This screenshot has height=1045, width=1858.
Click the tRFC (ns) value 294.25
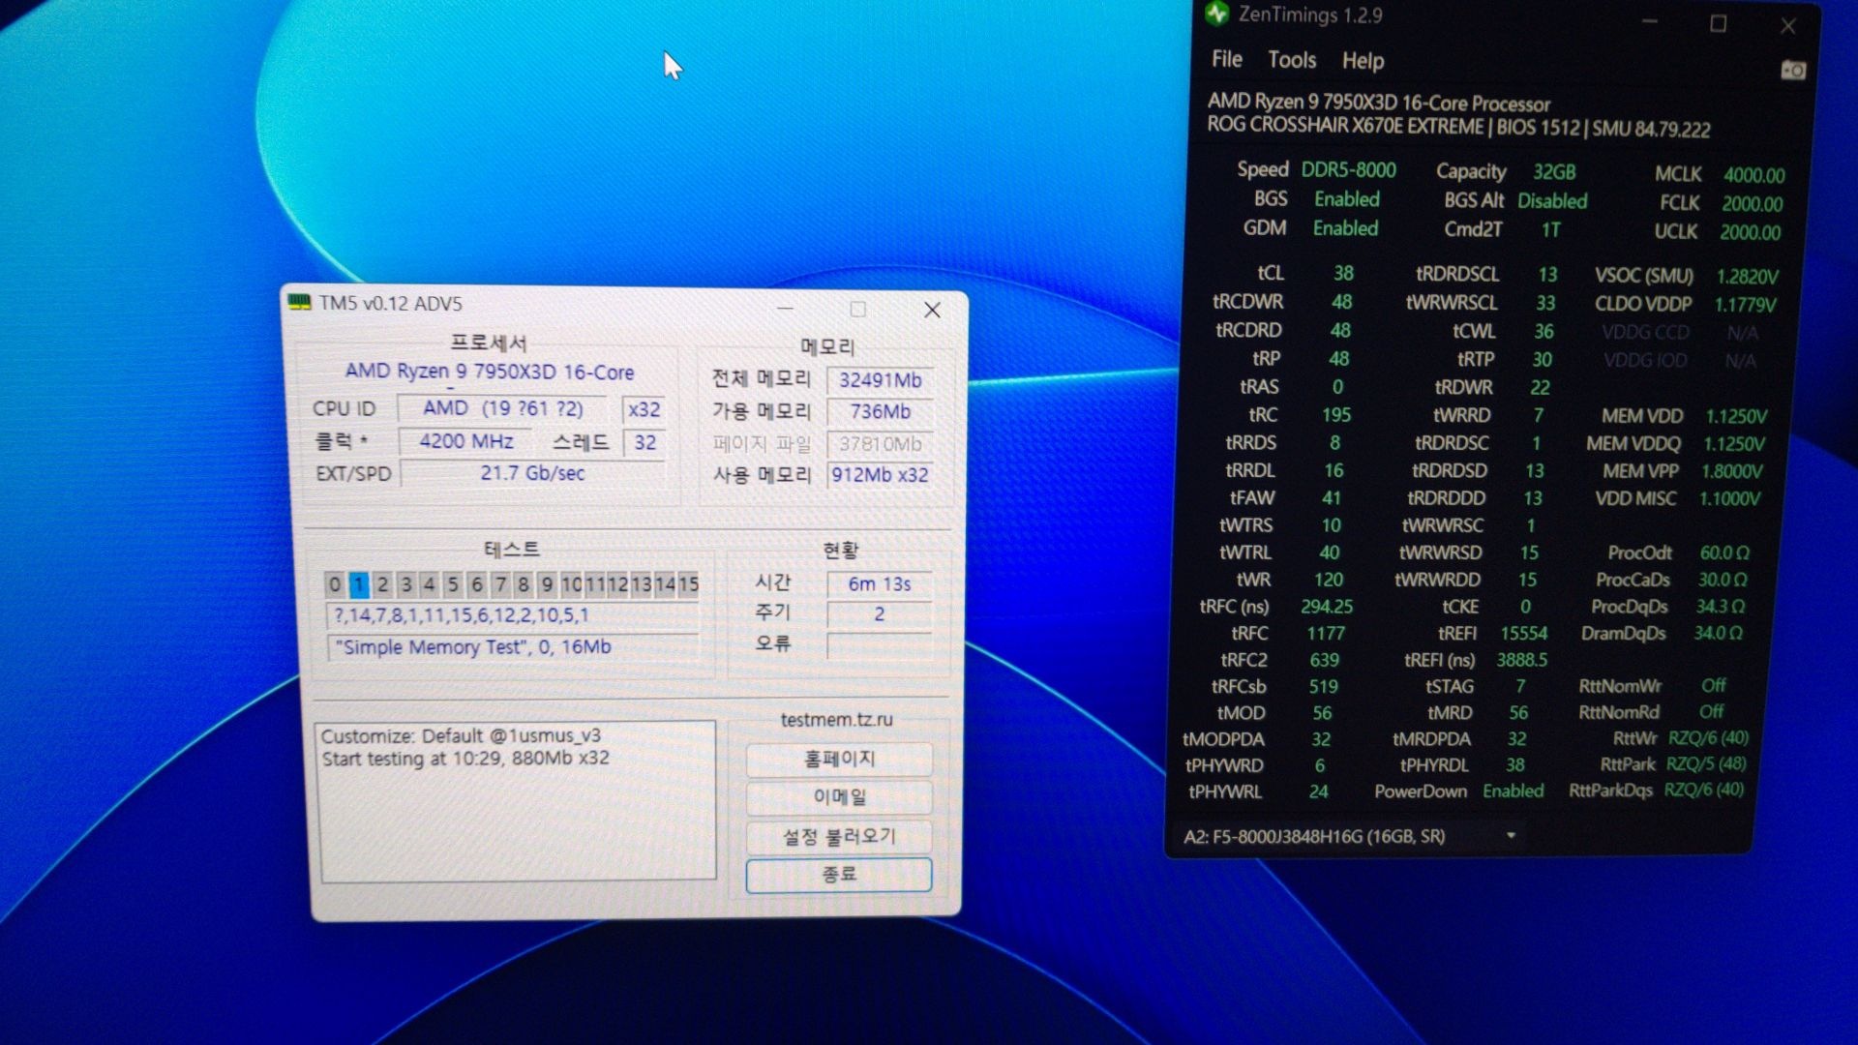pyautogui.click(x=1327, y=606)
